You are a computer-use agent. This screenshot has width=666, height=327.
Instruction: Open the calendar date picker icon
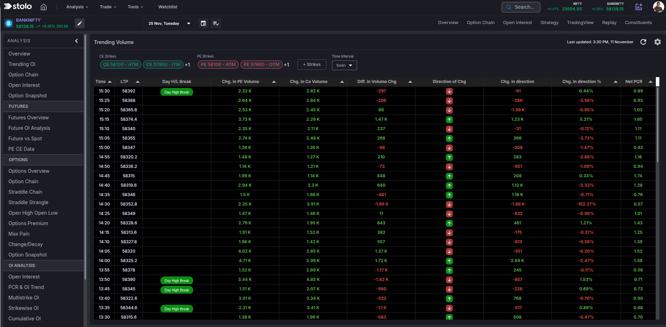[x=203, y=23]
